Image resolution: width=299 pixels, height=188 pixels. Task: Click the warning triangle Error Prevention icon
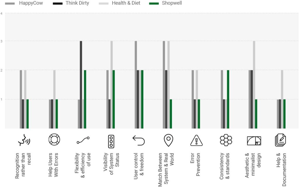197,140
